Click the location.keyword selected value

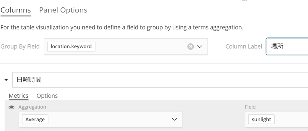point(71,46)
